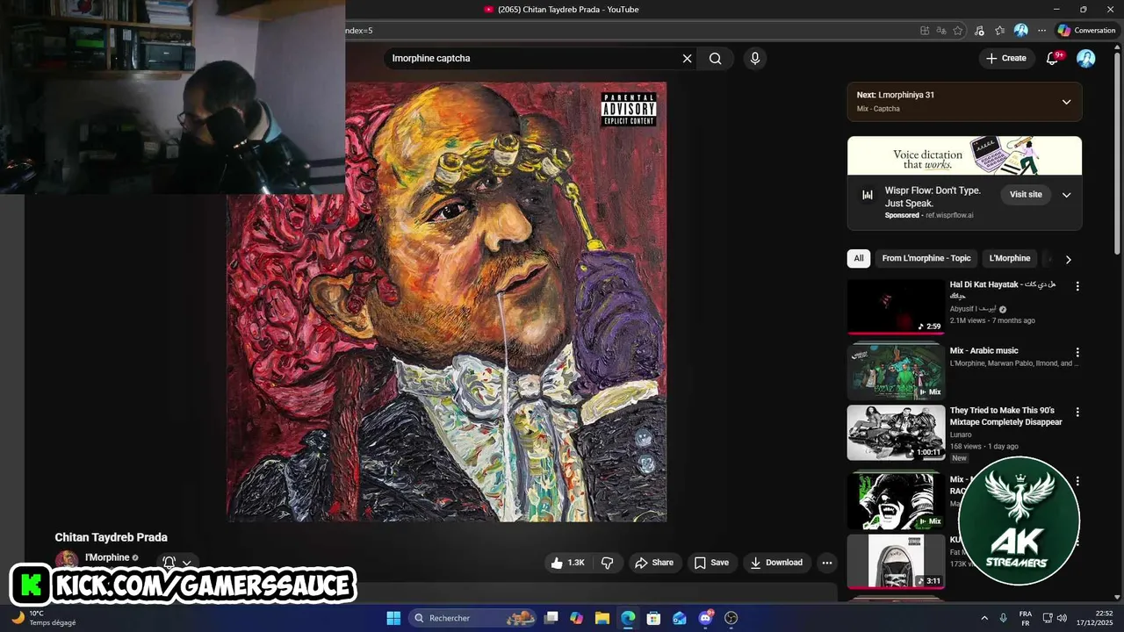Click the Create button

[x=1006, y=58]
